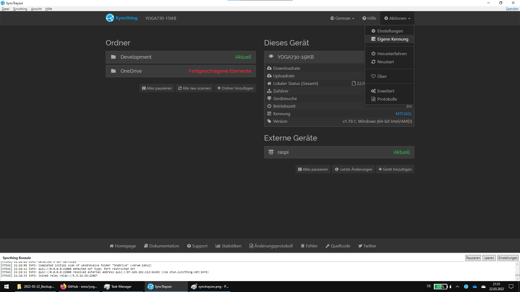This screenshot has height=292, width=520.
Task: Click the OneDrive cloud tray icon
Action: [475, 287]
